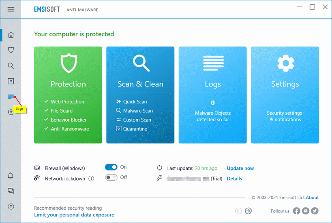
Task: Click the large magnifier on Scan & Clean tile
Action: tap(141, 63)
